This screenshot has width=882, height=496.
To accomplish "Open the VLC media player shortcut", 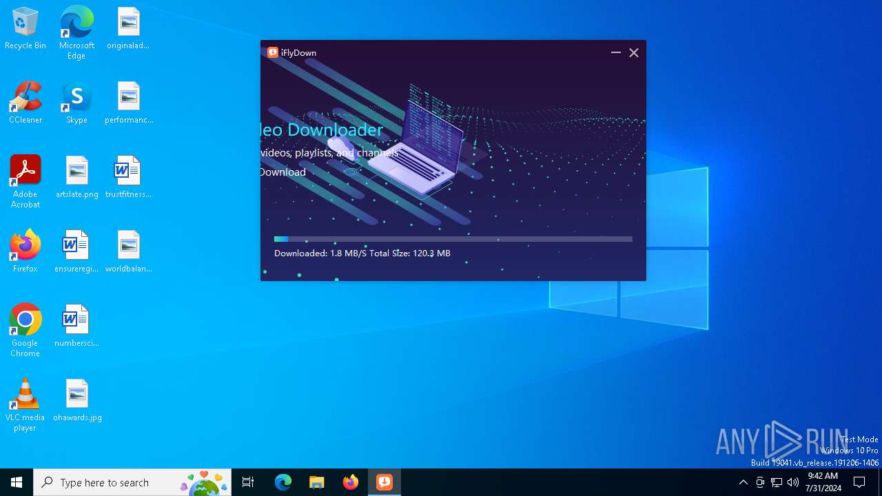I will pyautogui.click(x=25, y=405).
